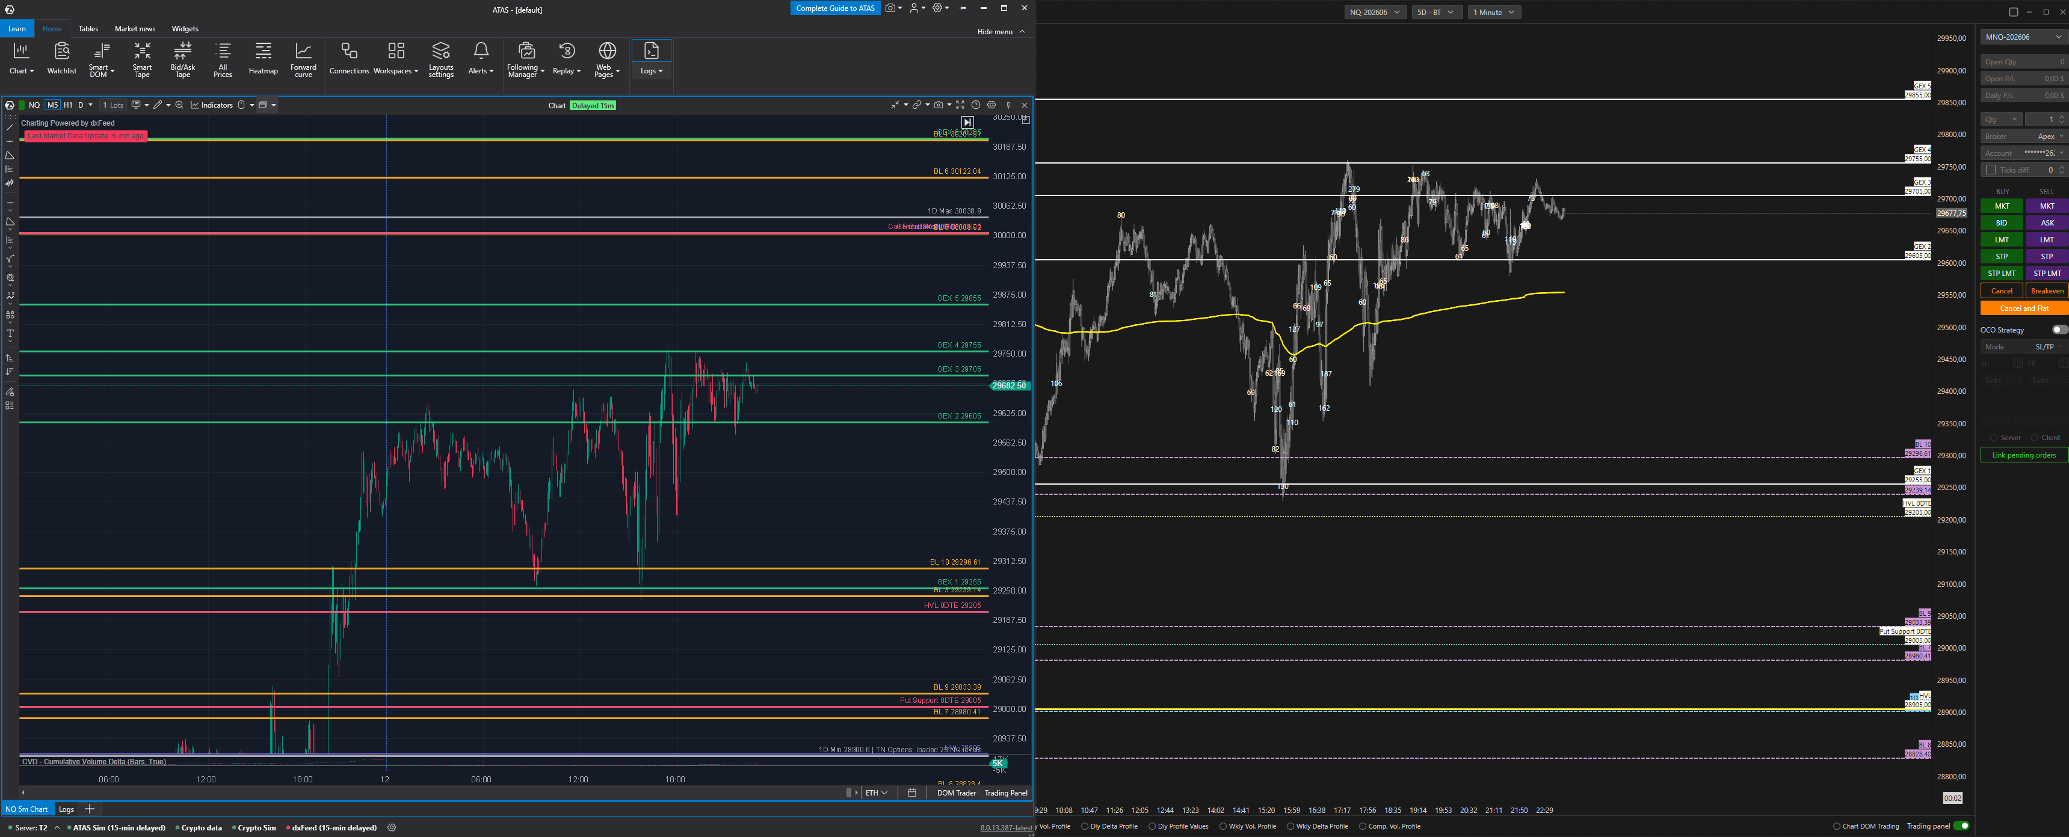The image size is (2069, 837).
Task: Select Dly Delta Profile radio option
Action: (1084, 827)
